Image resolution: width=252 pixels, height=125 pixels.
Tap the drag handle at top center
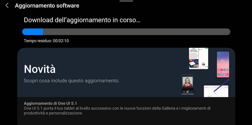click(x=126, y=1)
